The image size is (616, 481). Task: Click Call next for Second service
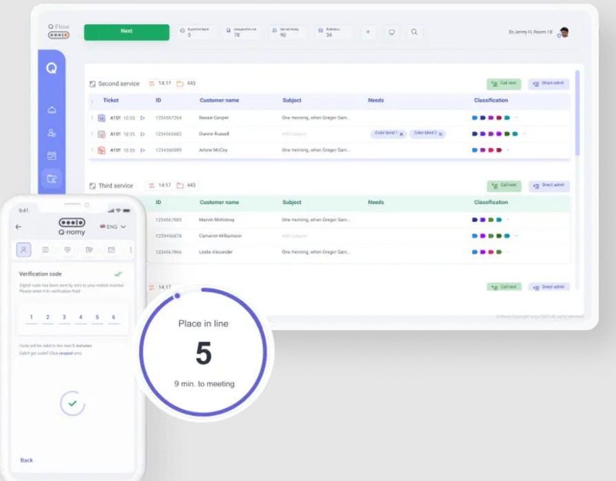point(504,83)
